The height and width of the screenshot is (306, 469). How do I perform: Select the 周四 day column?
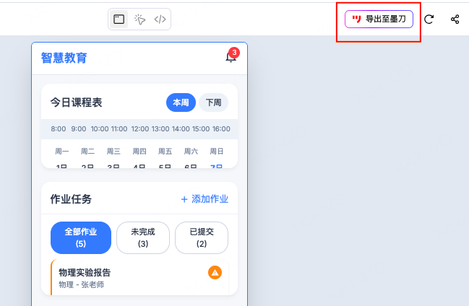tap(139, 152)
